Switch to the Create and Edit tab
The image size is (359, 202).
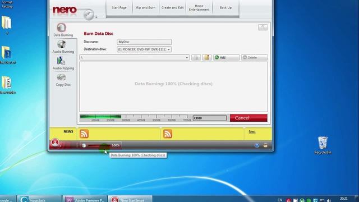tap(172, 7)
